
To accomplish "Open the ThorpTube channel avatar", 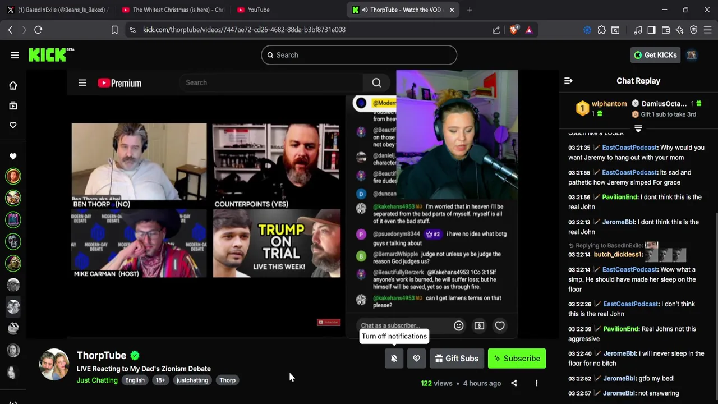I will click(x=54, y=365).
